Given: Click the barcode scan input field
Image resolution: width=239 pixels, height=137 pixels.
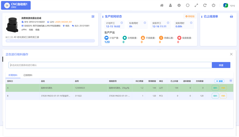Looking at the screenshot, I should coord(110,65).
